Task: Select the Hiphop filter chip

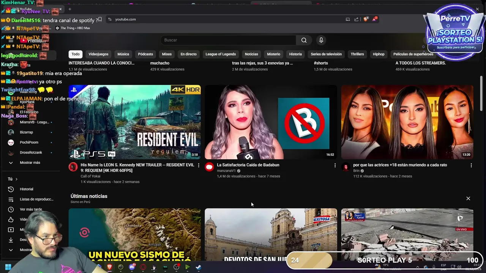Action: [x=379, y=54]
